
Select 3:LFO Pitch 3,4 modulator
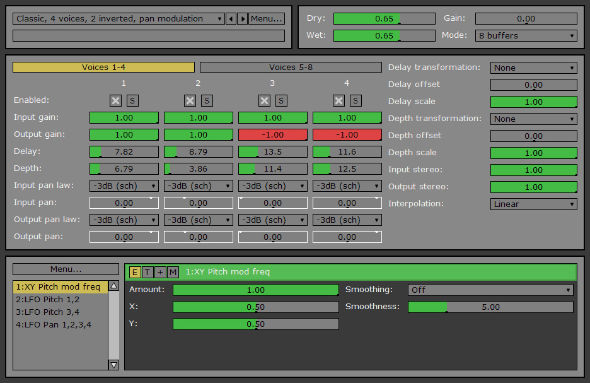coord(61,312)
